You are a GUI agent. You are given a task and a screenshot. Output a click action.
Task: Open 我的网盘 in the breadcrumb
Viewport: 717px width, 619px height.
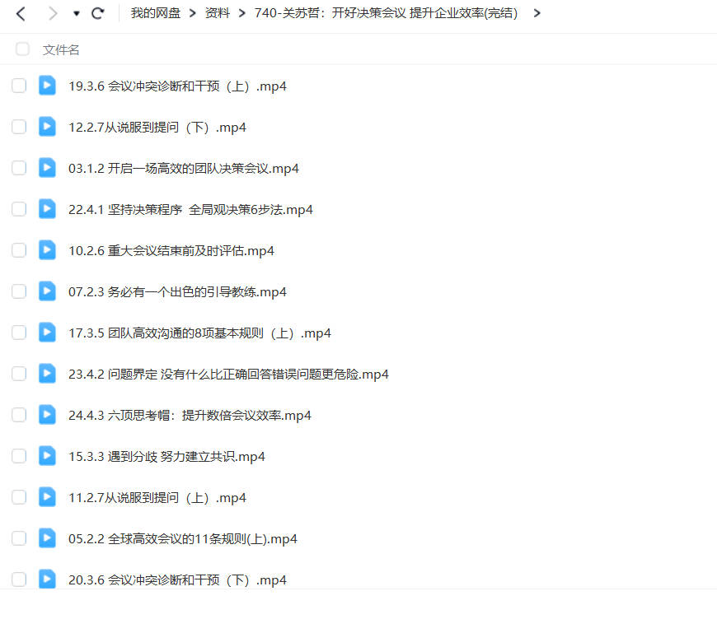pos(156,13)
